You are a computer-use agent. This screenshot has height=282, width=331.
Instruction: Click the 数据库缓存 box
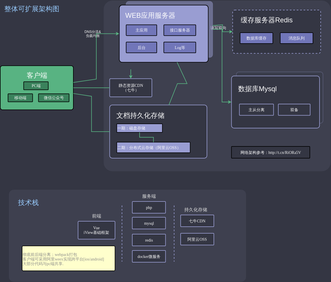256,38
